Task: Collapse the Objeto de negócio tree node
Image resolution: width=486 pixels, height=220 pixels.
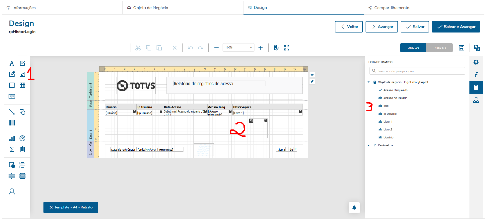Action: [x=369, y=82]
